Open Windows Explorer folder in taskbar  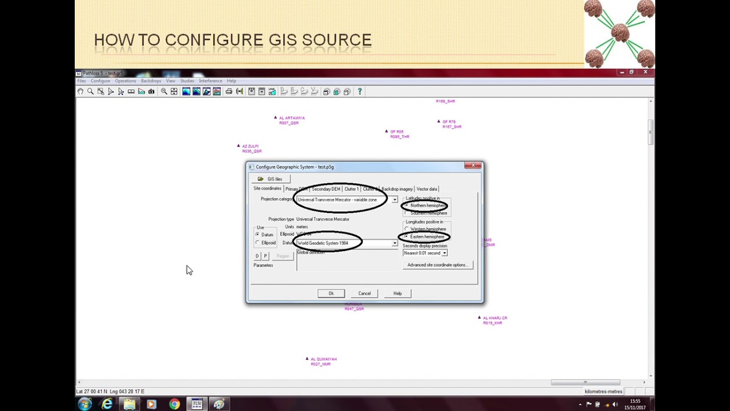coord(129,404)
